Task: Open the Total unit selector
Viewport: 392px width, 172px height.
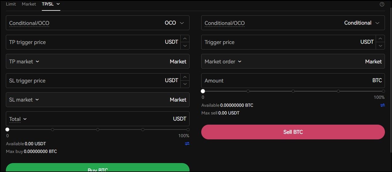Action: (x=18, y=119)
